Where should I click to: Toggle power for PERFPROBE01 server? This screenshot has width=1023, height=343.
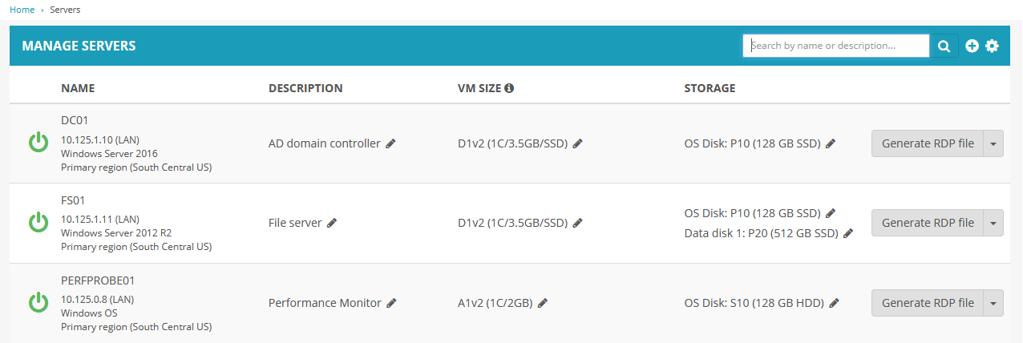click(38, 302)
